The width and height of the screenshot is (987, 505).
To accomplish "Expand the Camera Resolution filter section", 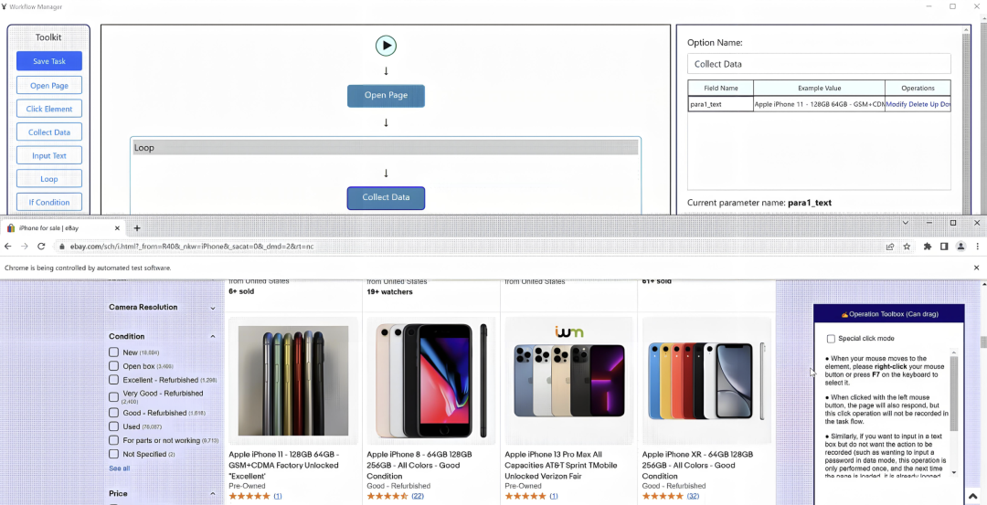I will 213,308.
